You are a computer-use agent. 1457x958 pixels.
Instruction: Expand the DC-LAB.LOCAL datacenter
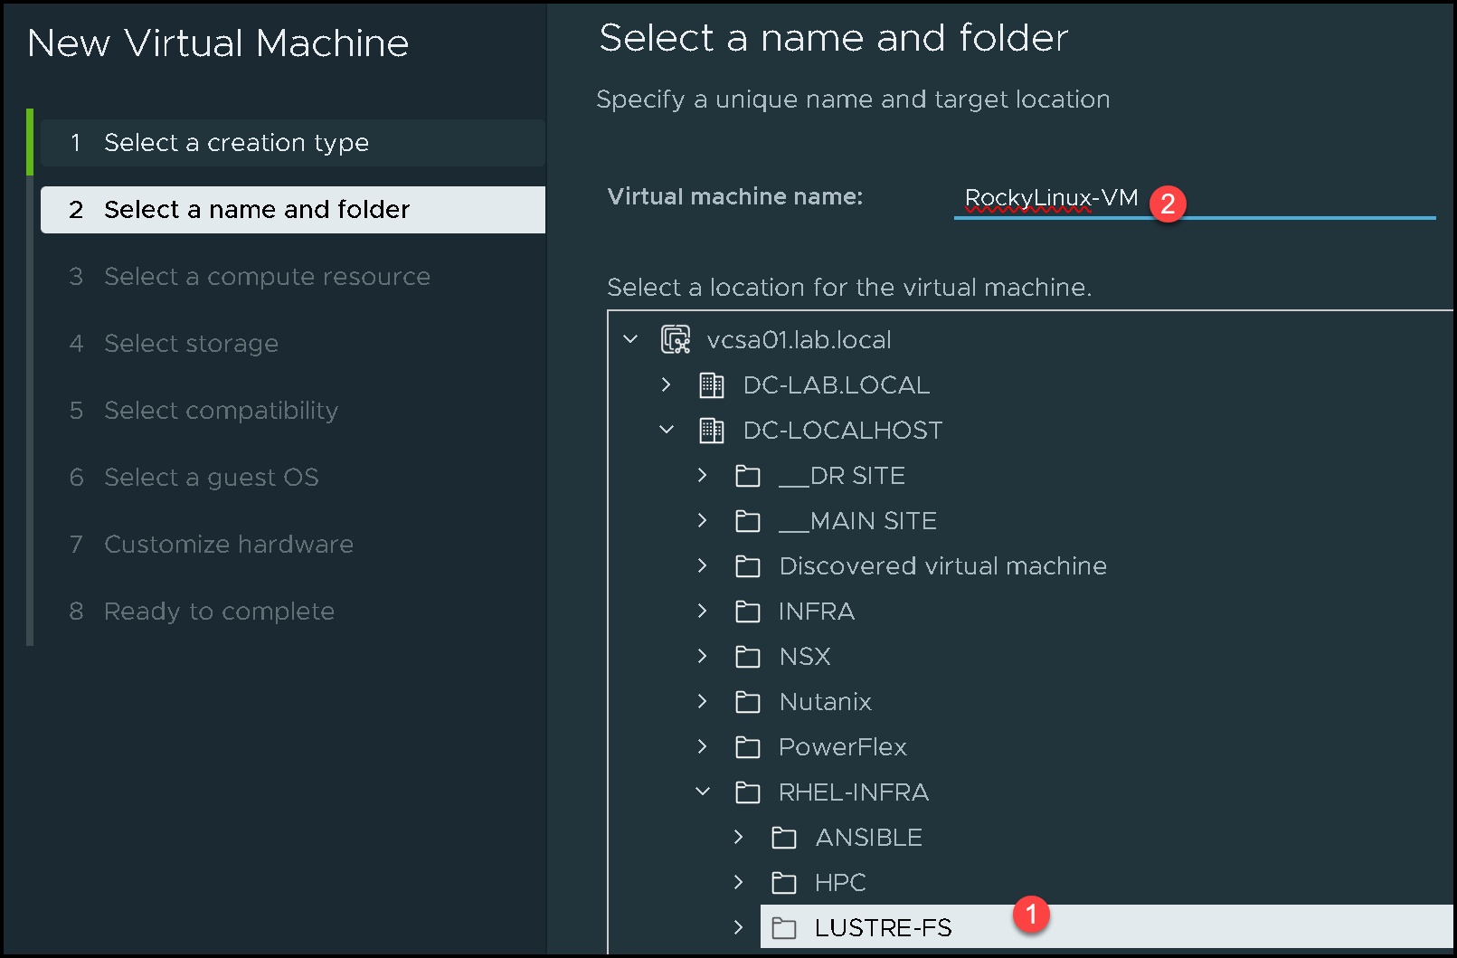pyautogui.click(x=667, y=384)
